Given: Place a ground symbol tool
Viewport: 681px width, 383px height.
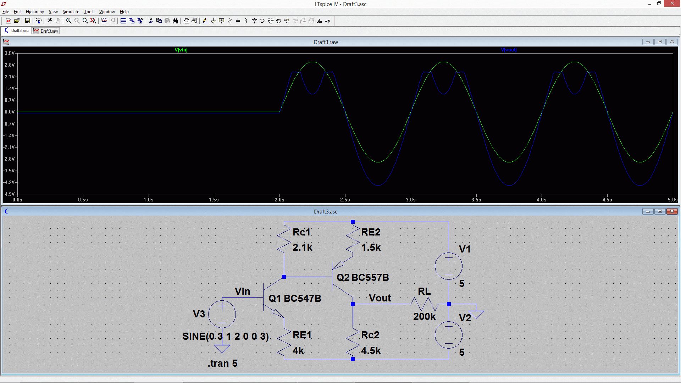Looking at the screenshot, I should point(213,21).
